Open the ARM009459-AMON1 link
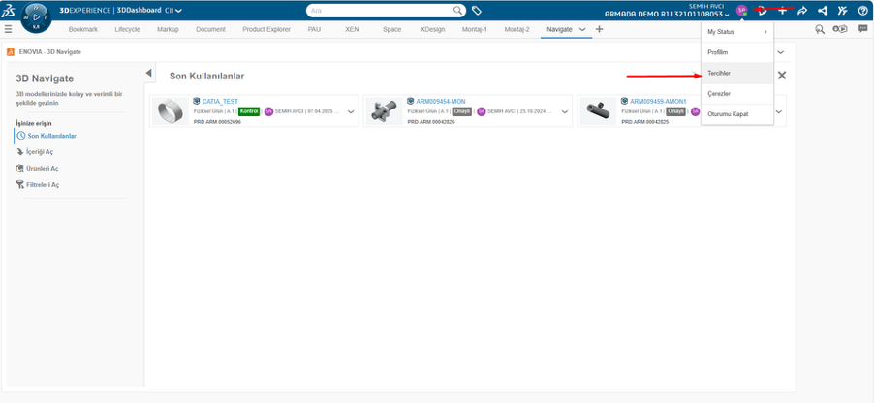Viewport: 874px width, 403px height. tap(658, 102)
